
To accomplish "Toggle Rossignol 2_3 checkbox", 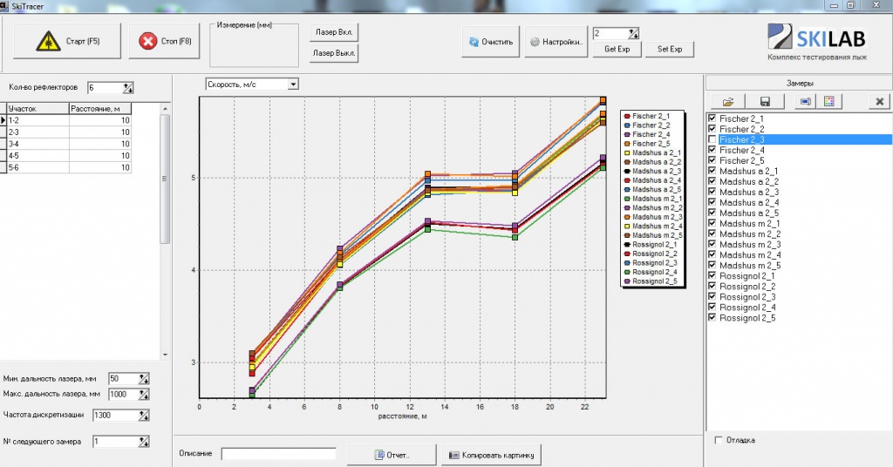I will (712, 296).
